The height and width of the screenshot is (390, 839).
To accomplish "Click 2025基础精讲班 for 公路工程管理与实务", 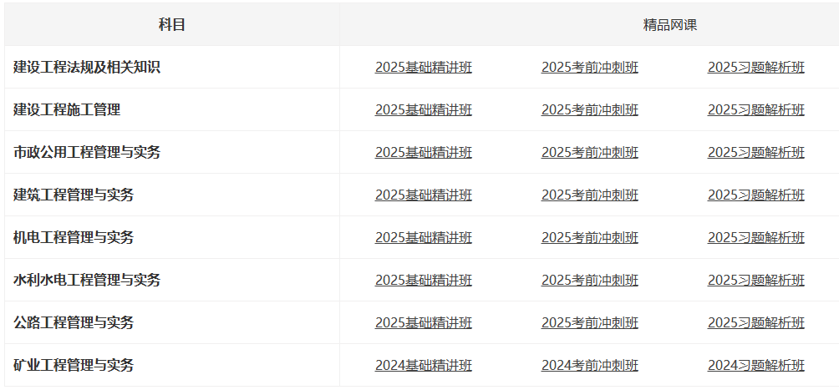I will [423, 322].
